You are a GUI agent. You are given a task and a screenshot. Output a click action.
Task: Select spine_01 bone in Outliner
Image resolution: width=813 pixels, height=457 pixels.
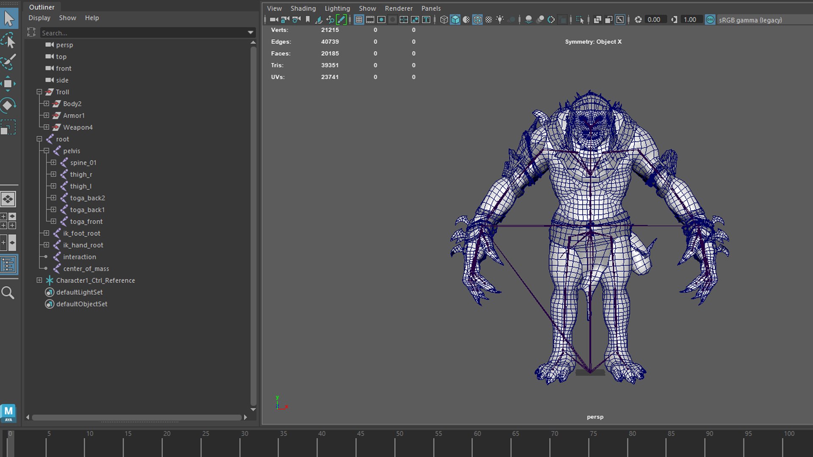[x=83, y=162]
